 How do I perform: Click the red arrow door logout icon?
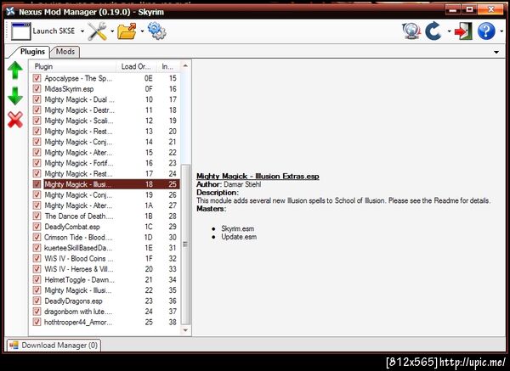point(463,31)
